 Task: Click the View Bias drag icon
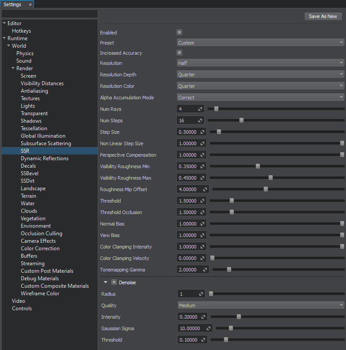[202, 235]
